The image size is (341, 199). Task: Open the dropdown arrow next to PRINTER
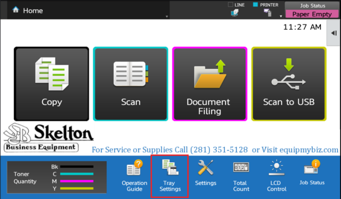click(281, 16)
